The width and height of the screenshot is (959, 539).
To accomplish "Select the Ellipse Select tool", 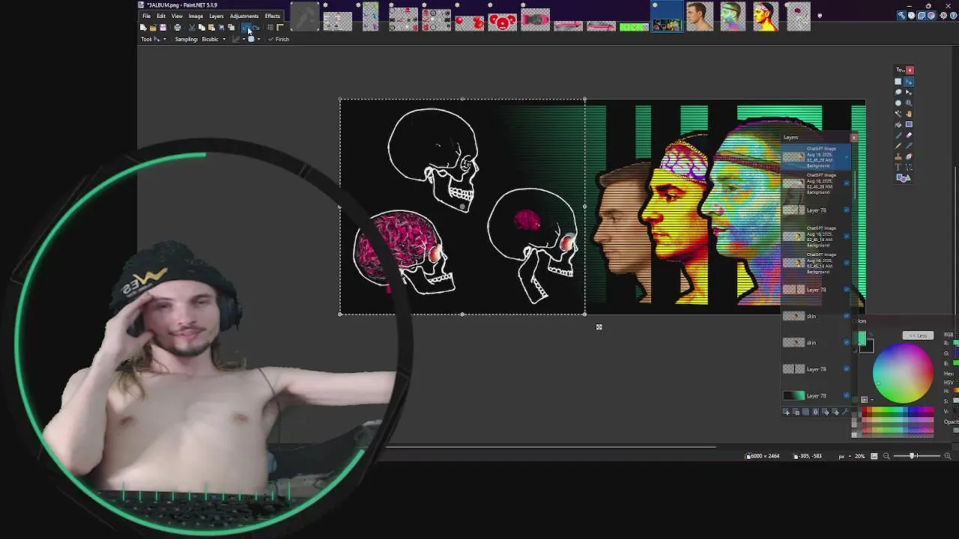I will (898, 103).
